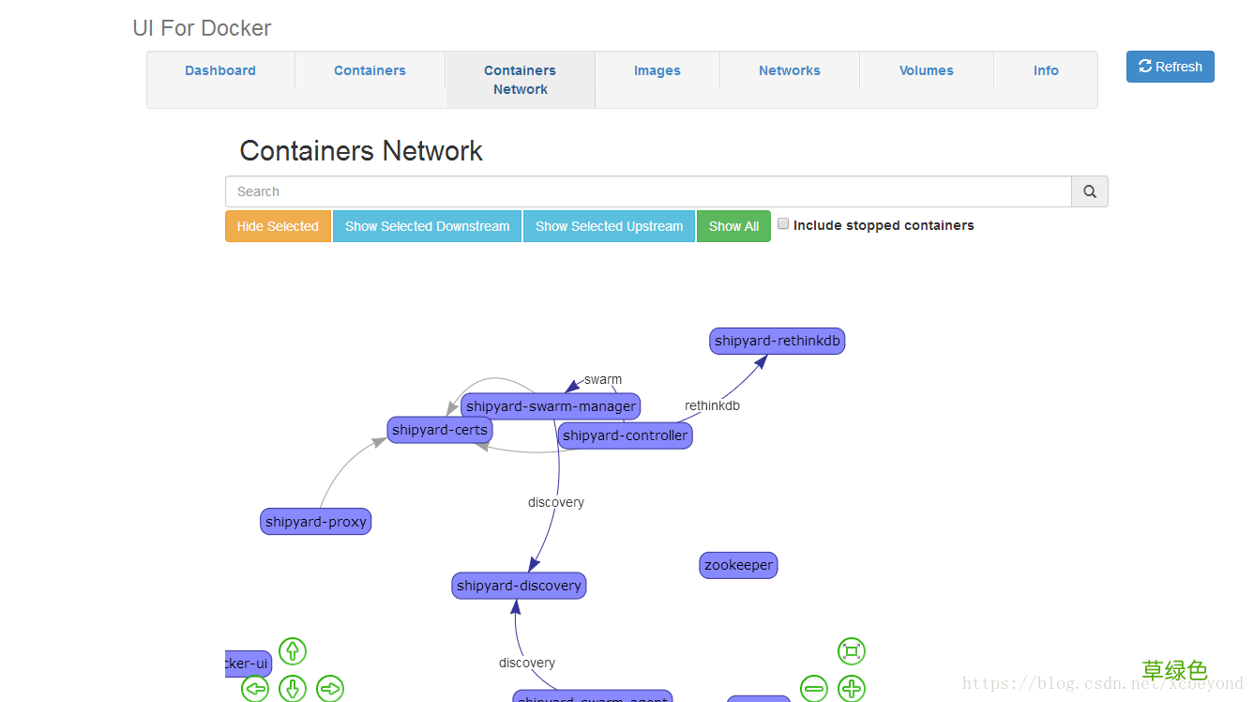Click inside the Search input field
The image size is (1254, 702).
click(563, 191)
